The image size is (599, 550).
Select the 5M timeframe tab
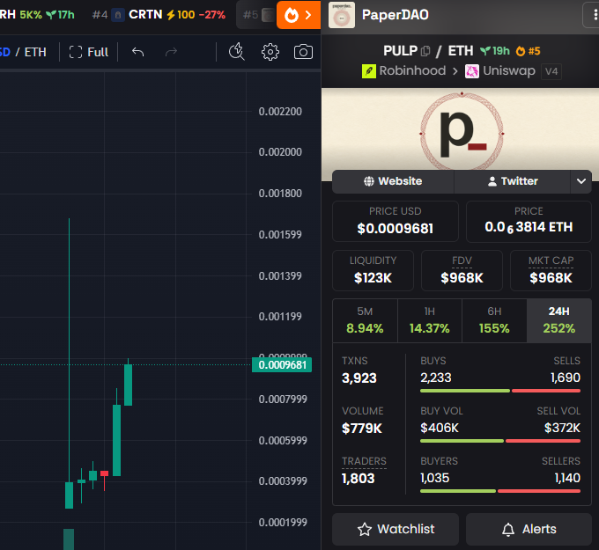[x=365, y=320]
